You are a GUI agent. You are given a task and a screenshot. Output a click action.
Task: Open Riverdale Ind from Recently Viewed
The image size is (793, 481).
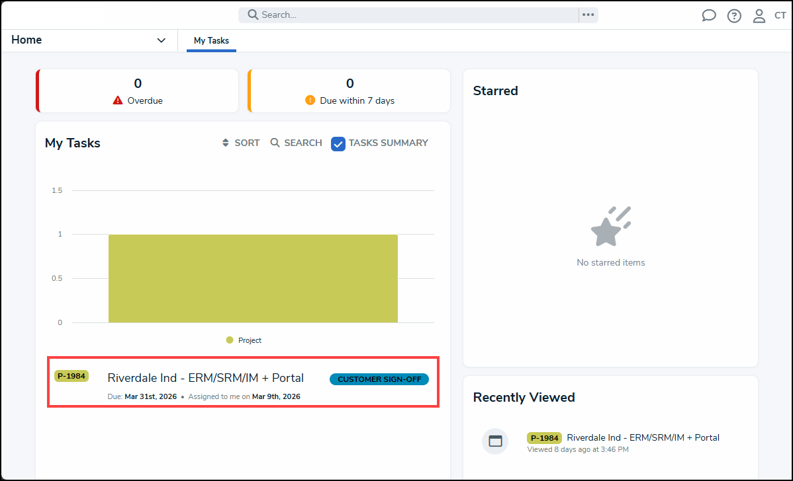642,437
